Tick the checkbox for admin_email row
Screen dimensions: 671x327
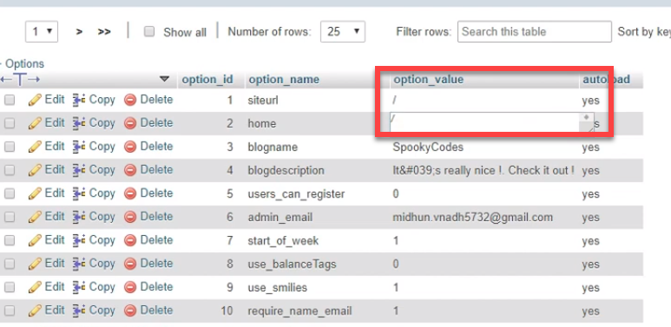click(10, 217)
